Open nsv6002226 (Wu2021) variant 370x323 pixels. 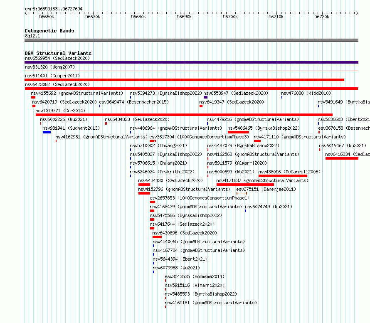(64, 119)
